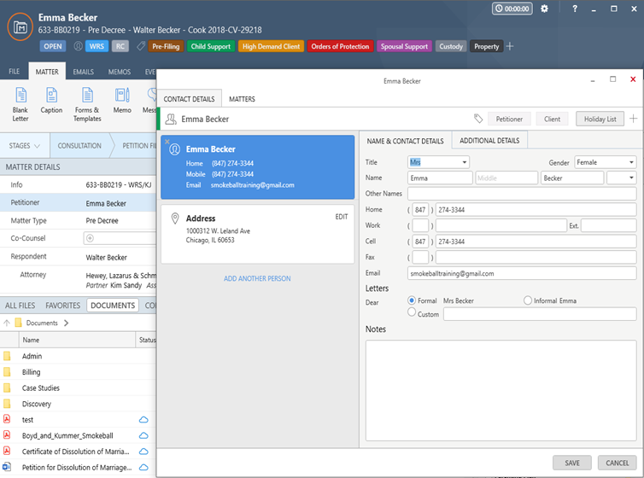Expand the Gender dropdown
The image size is (644, 478).
coord(606,162)
